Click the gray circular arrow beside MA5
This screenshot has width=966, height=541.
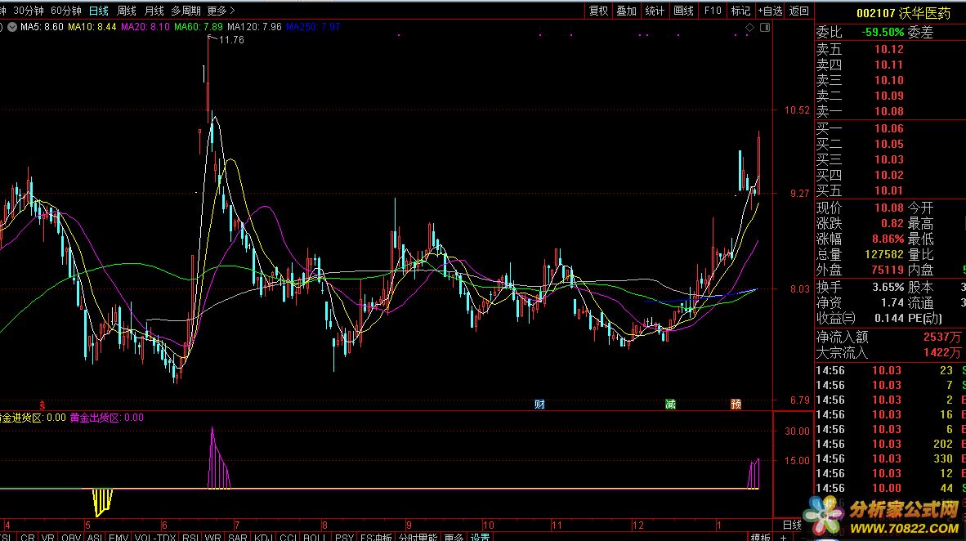point(2,28)
